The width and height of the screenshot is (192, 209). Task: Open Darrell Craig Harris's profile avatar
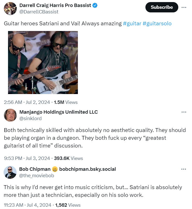[10, 8]
